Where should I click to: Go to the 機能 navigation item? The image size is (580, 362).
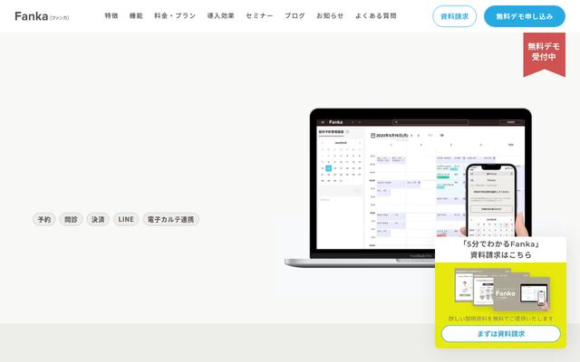[136, 16]
